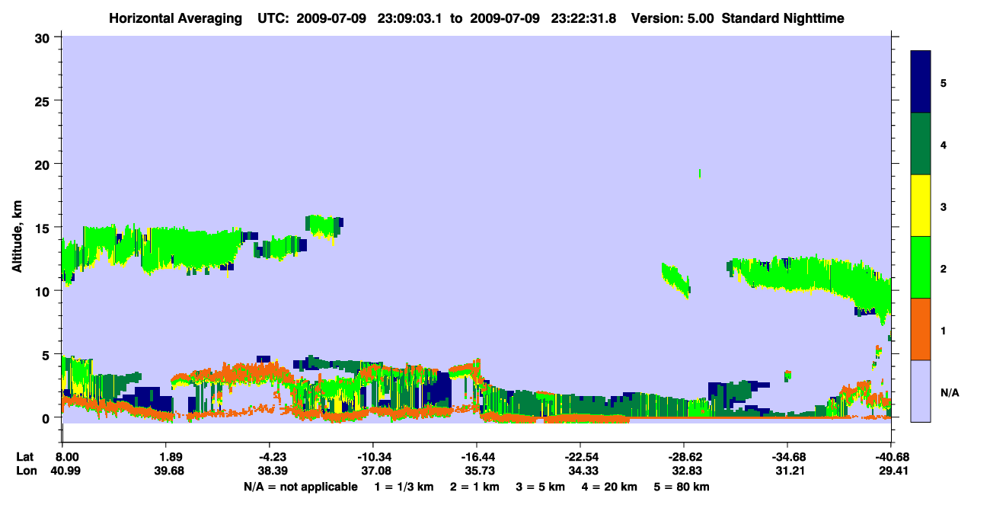The image size is (990, 508).
Task: Click the longitude value 39.68
Action: (170, 471)
